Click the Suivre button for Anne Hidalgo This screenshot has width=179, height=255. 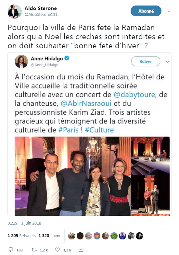coord(146,61)
